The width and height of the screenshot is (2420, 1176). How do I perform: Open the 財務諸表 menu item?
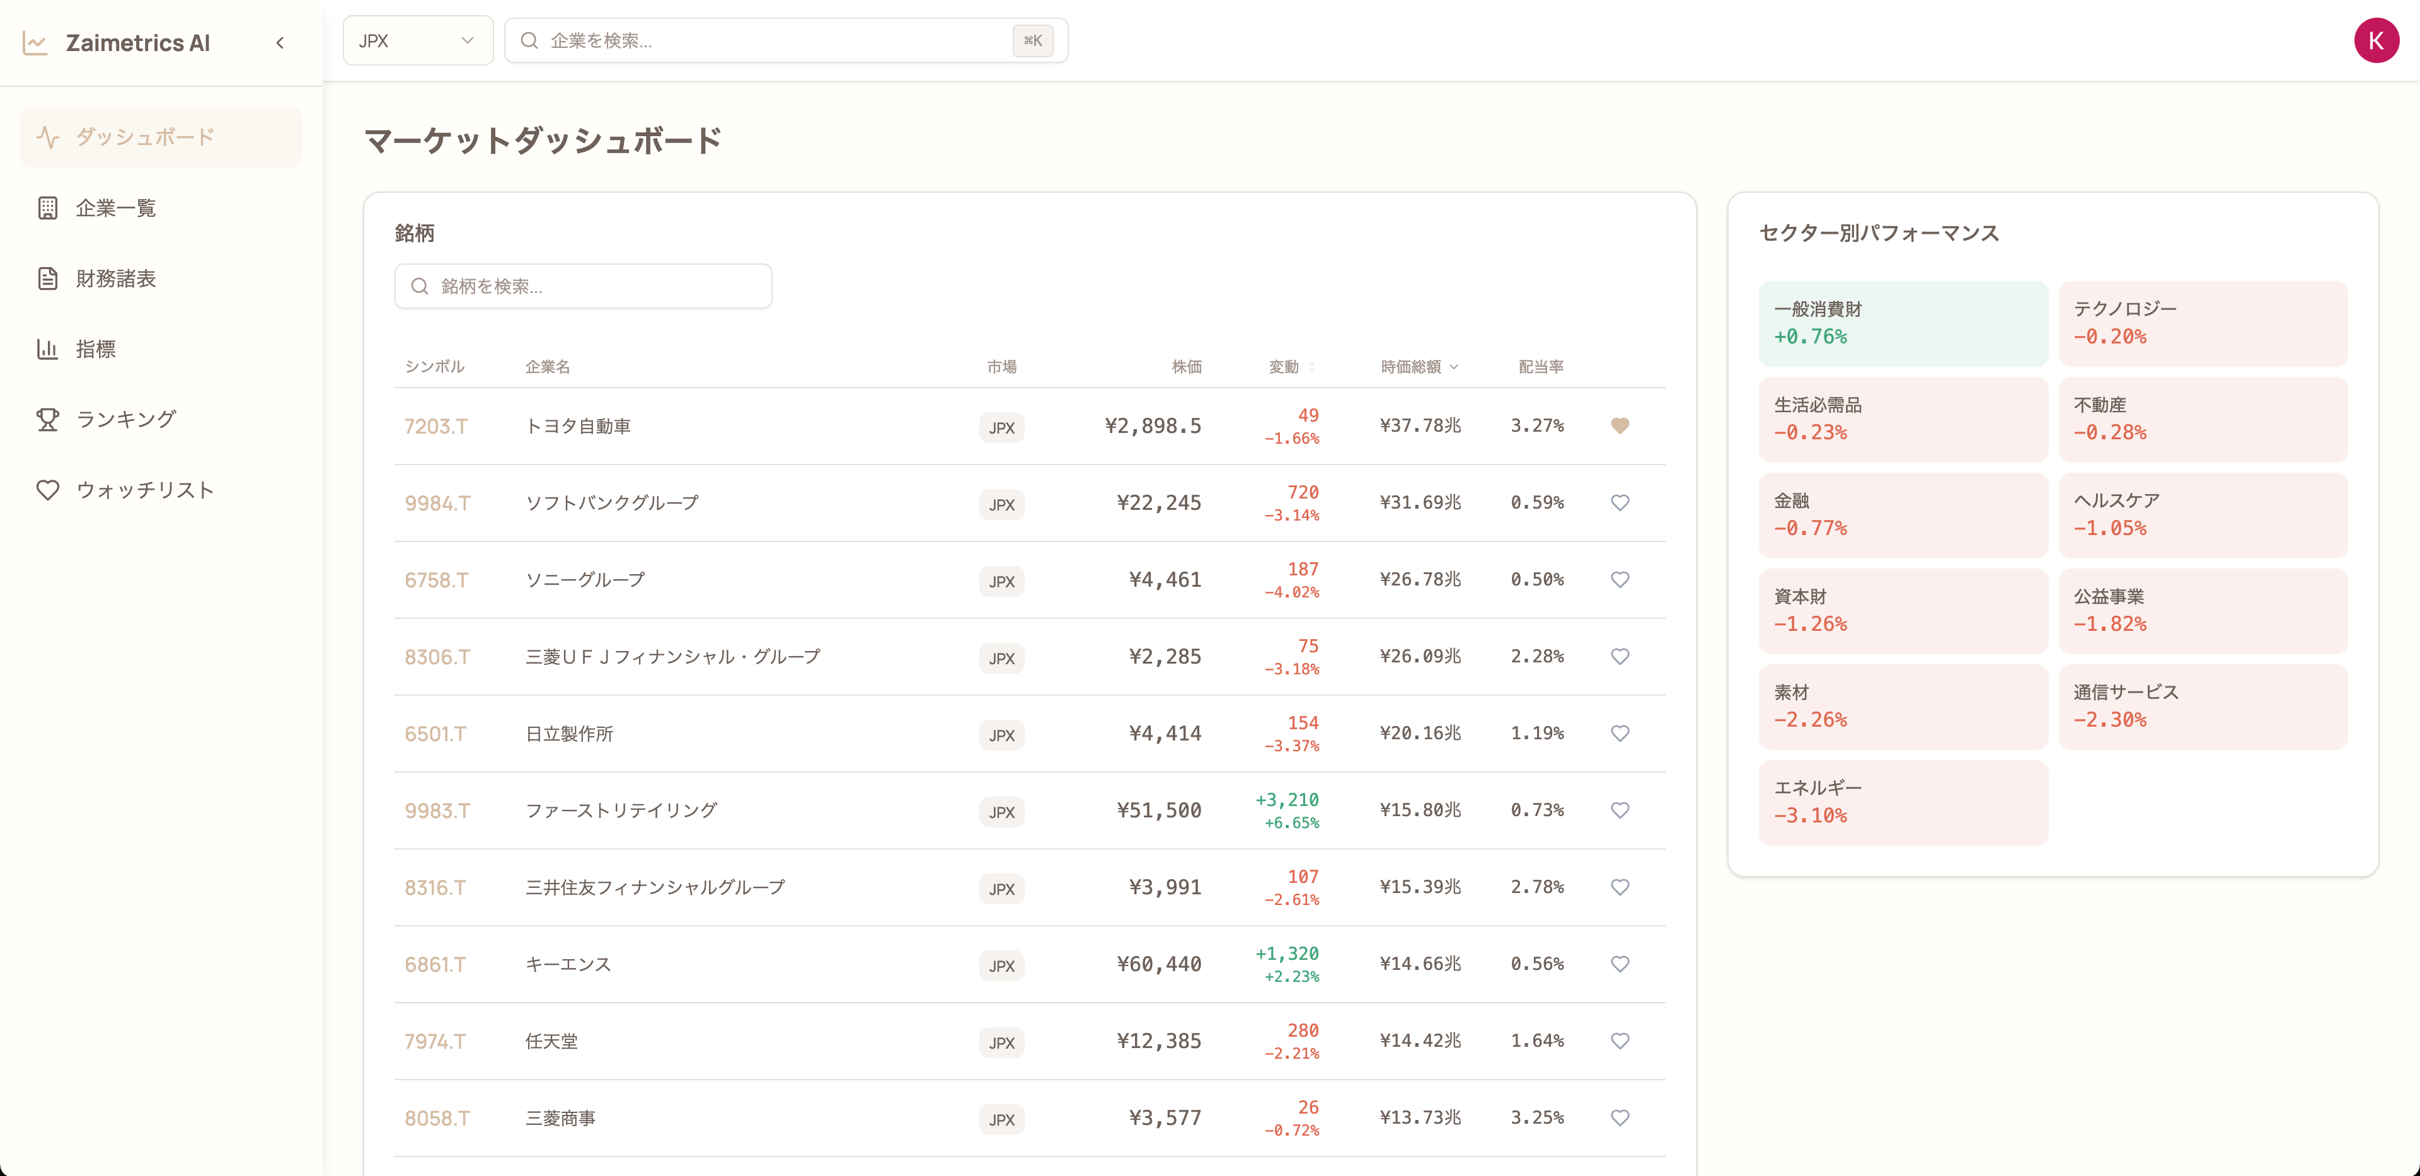coord(115,278)
